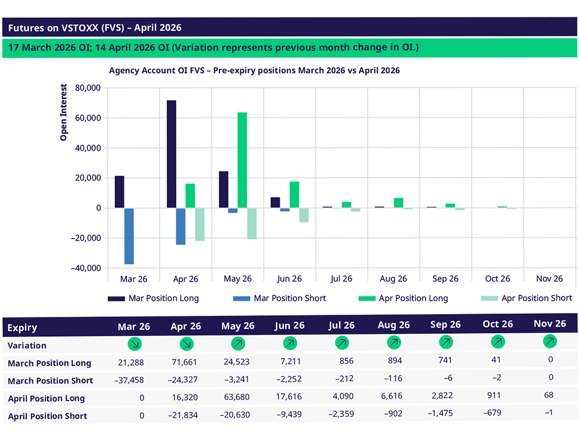
Task: Click the Mar 26 blue Mar Short bar
Action: click(x=129, y=236)
